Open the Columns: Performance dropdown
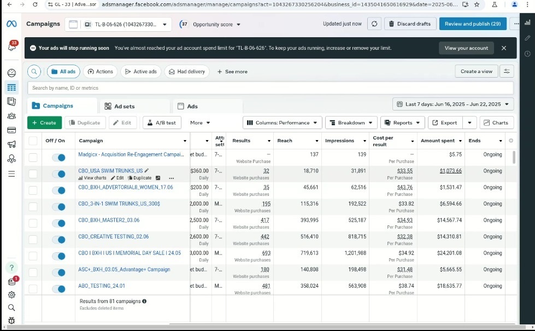535x331 pixels. coord(282,123)
